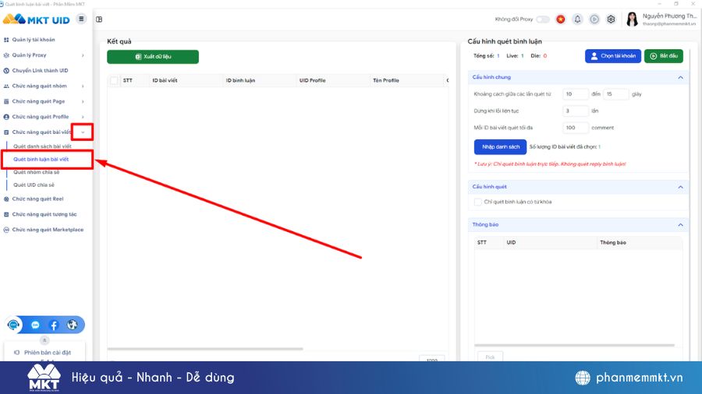702x394 pixels.
Task: Open Chức năng quét tương tác
Action: point(44,214)
